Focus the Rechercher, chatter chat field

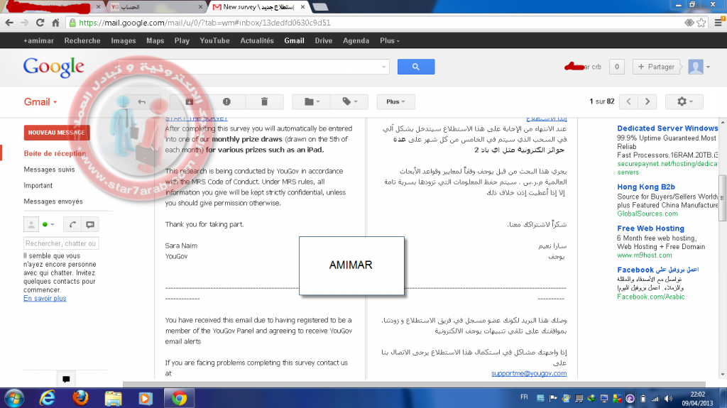[61, 243]
